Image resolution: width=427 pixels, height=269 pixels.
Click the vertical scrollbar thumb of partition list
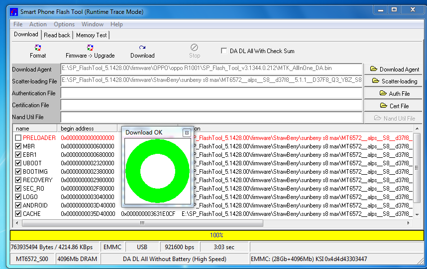click(x=417, y=168)
